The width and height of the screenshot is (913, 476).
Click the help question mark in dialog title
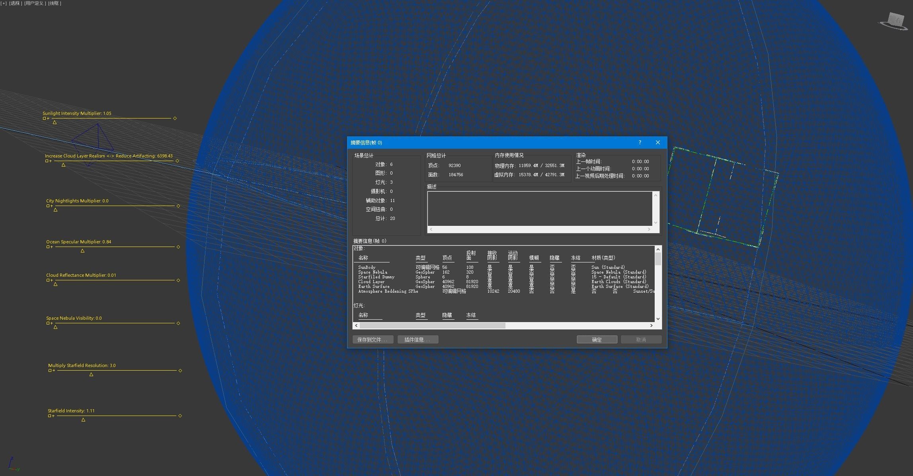640,142
